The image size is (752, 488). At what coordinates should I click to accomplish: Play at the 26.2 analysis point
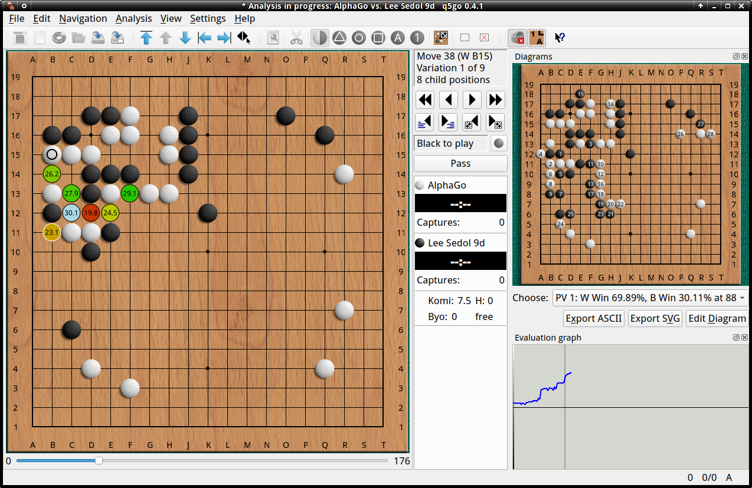(52, 174)
